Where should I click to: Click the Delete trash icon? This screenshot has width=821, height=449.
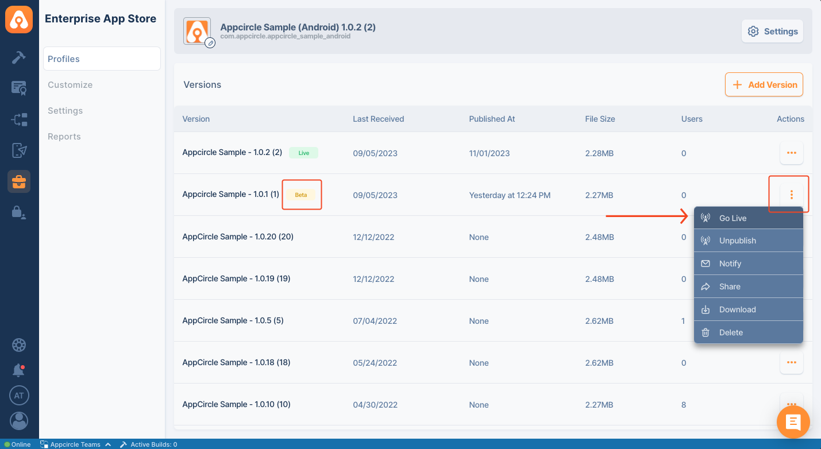(706, 332)
